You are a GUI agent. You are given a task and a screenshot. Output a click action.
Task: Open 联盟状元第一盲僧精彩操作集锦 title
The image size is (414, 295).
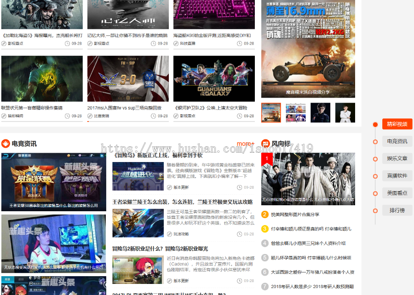(32, 108)
